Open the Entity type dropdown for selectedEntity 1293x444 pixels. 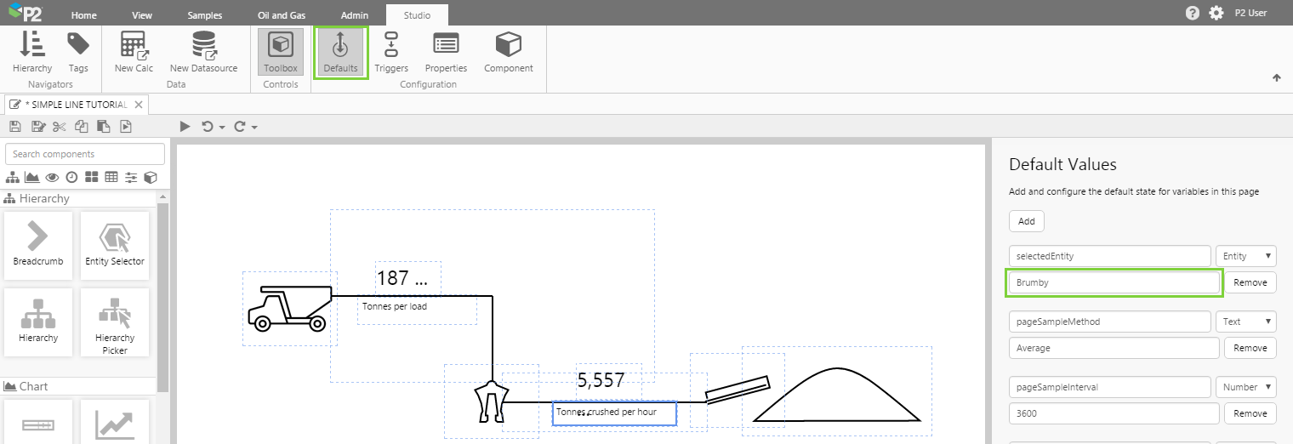pos(1245,256)
